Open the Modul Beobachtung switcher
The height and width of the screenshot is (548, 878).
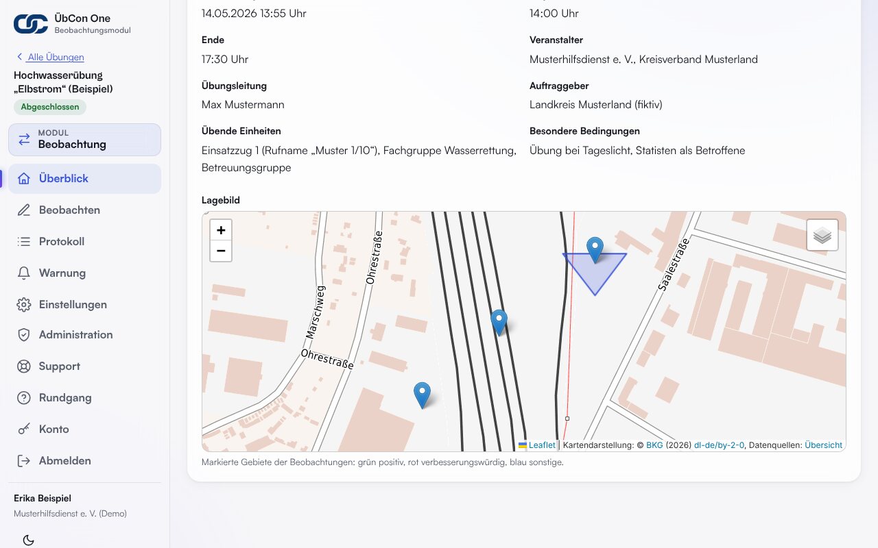tap(84, 140)
